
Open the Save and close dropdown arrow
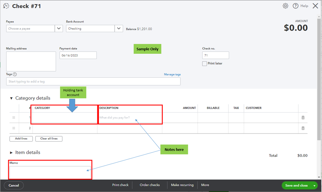(314, 186)
